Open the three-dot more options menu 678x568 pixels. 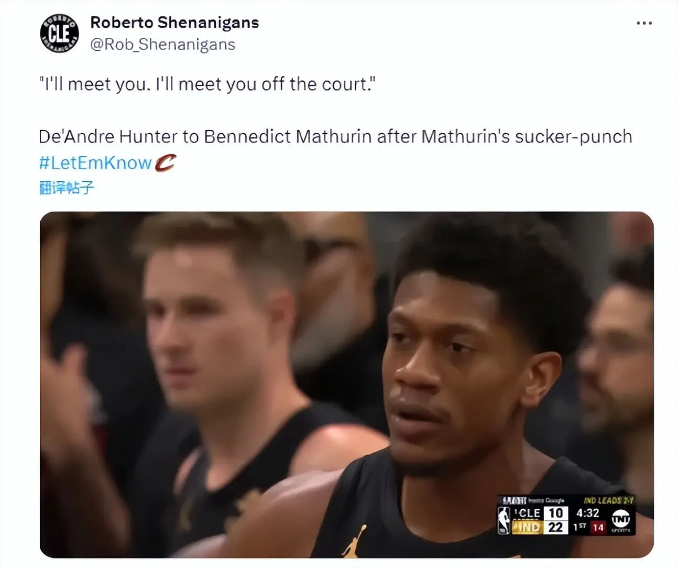point(644,23)
